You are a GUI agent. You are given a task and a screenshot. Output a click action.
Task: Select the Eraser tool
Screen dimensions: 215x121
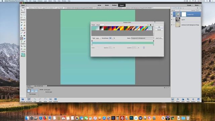pyautogui.click(x=25, y=33)
